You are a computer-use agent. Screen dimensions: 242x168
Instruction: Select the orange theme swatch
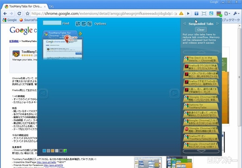point(52,151)
